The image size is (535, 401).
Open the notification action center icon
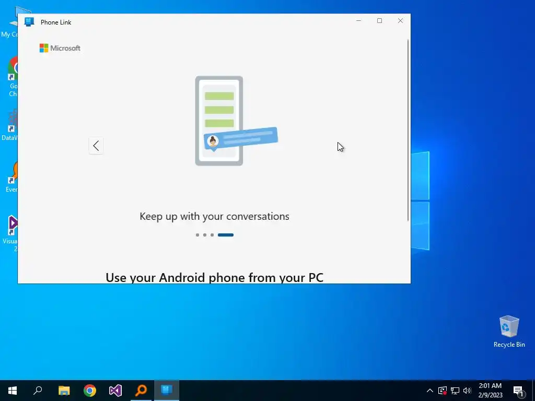pos(518,391)
